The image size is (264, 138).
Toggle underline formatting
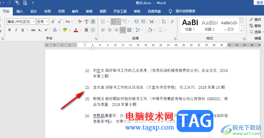(23, 30)
